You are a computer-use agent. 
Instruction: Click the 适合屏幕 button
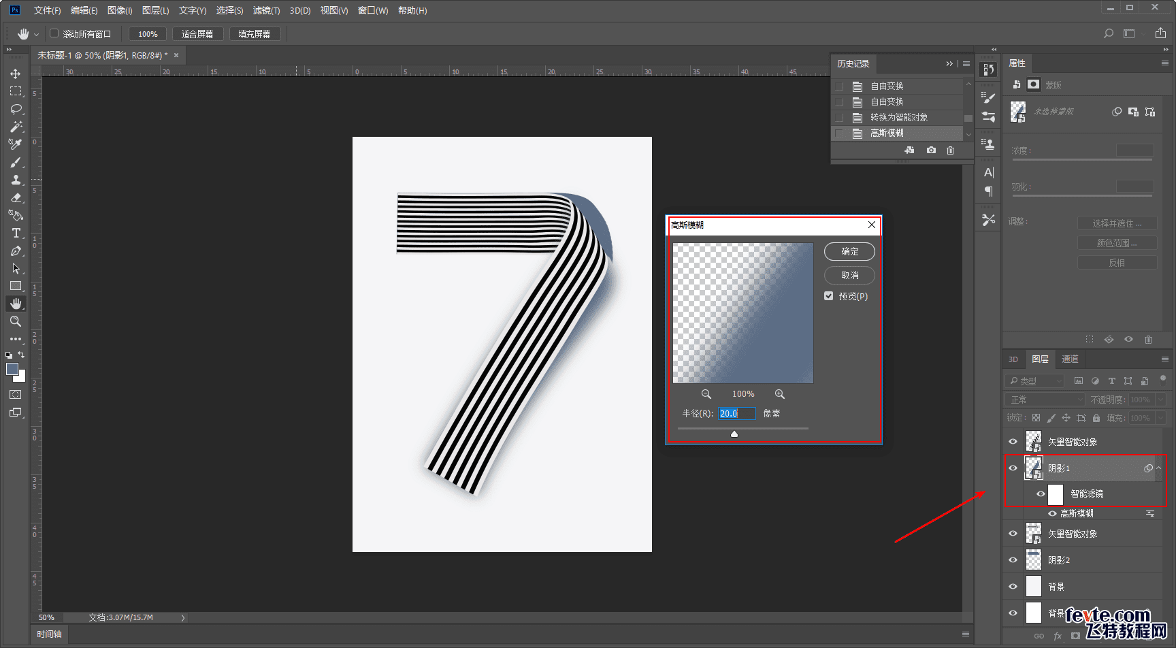[197, 34]
